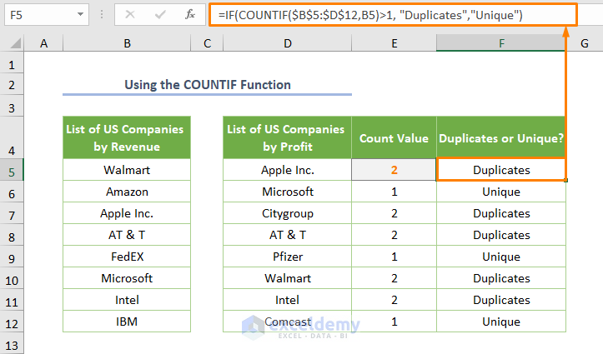Click the Enter checkmark icon in formula bar
The width and height of the screenshot is (603, 354).
click(x=160, y=14)
